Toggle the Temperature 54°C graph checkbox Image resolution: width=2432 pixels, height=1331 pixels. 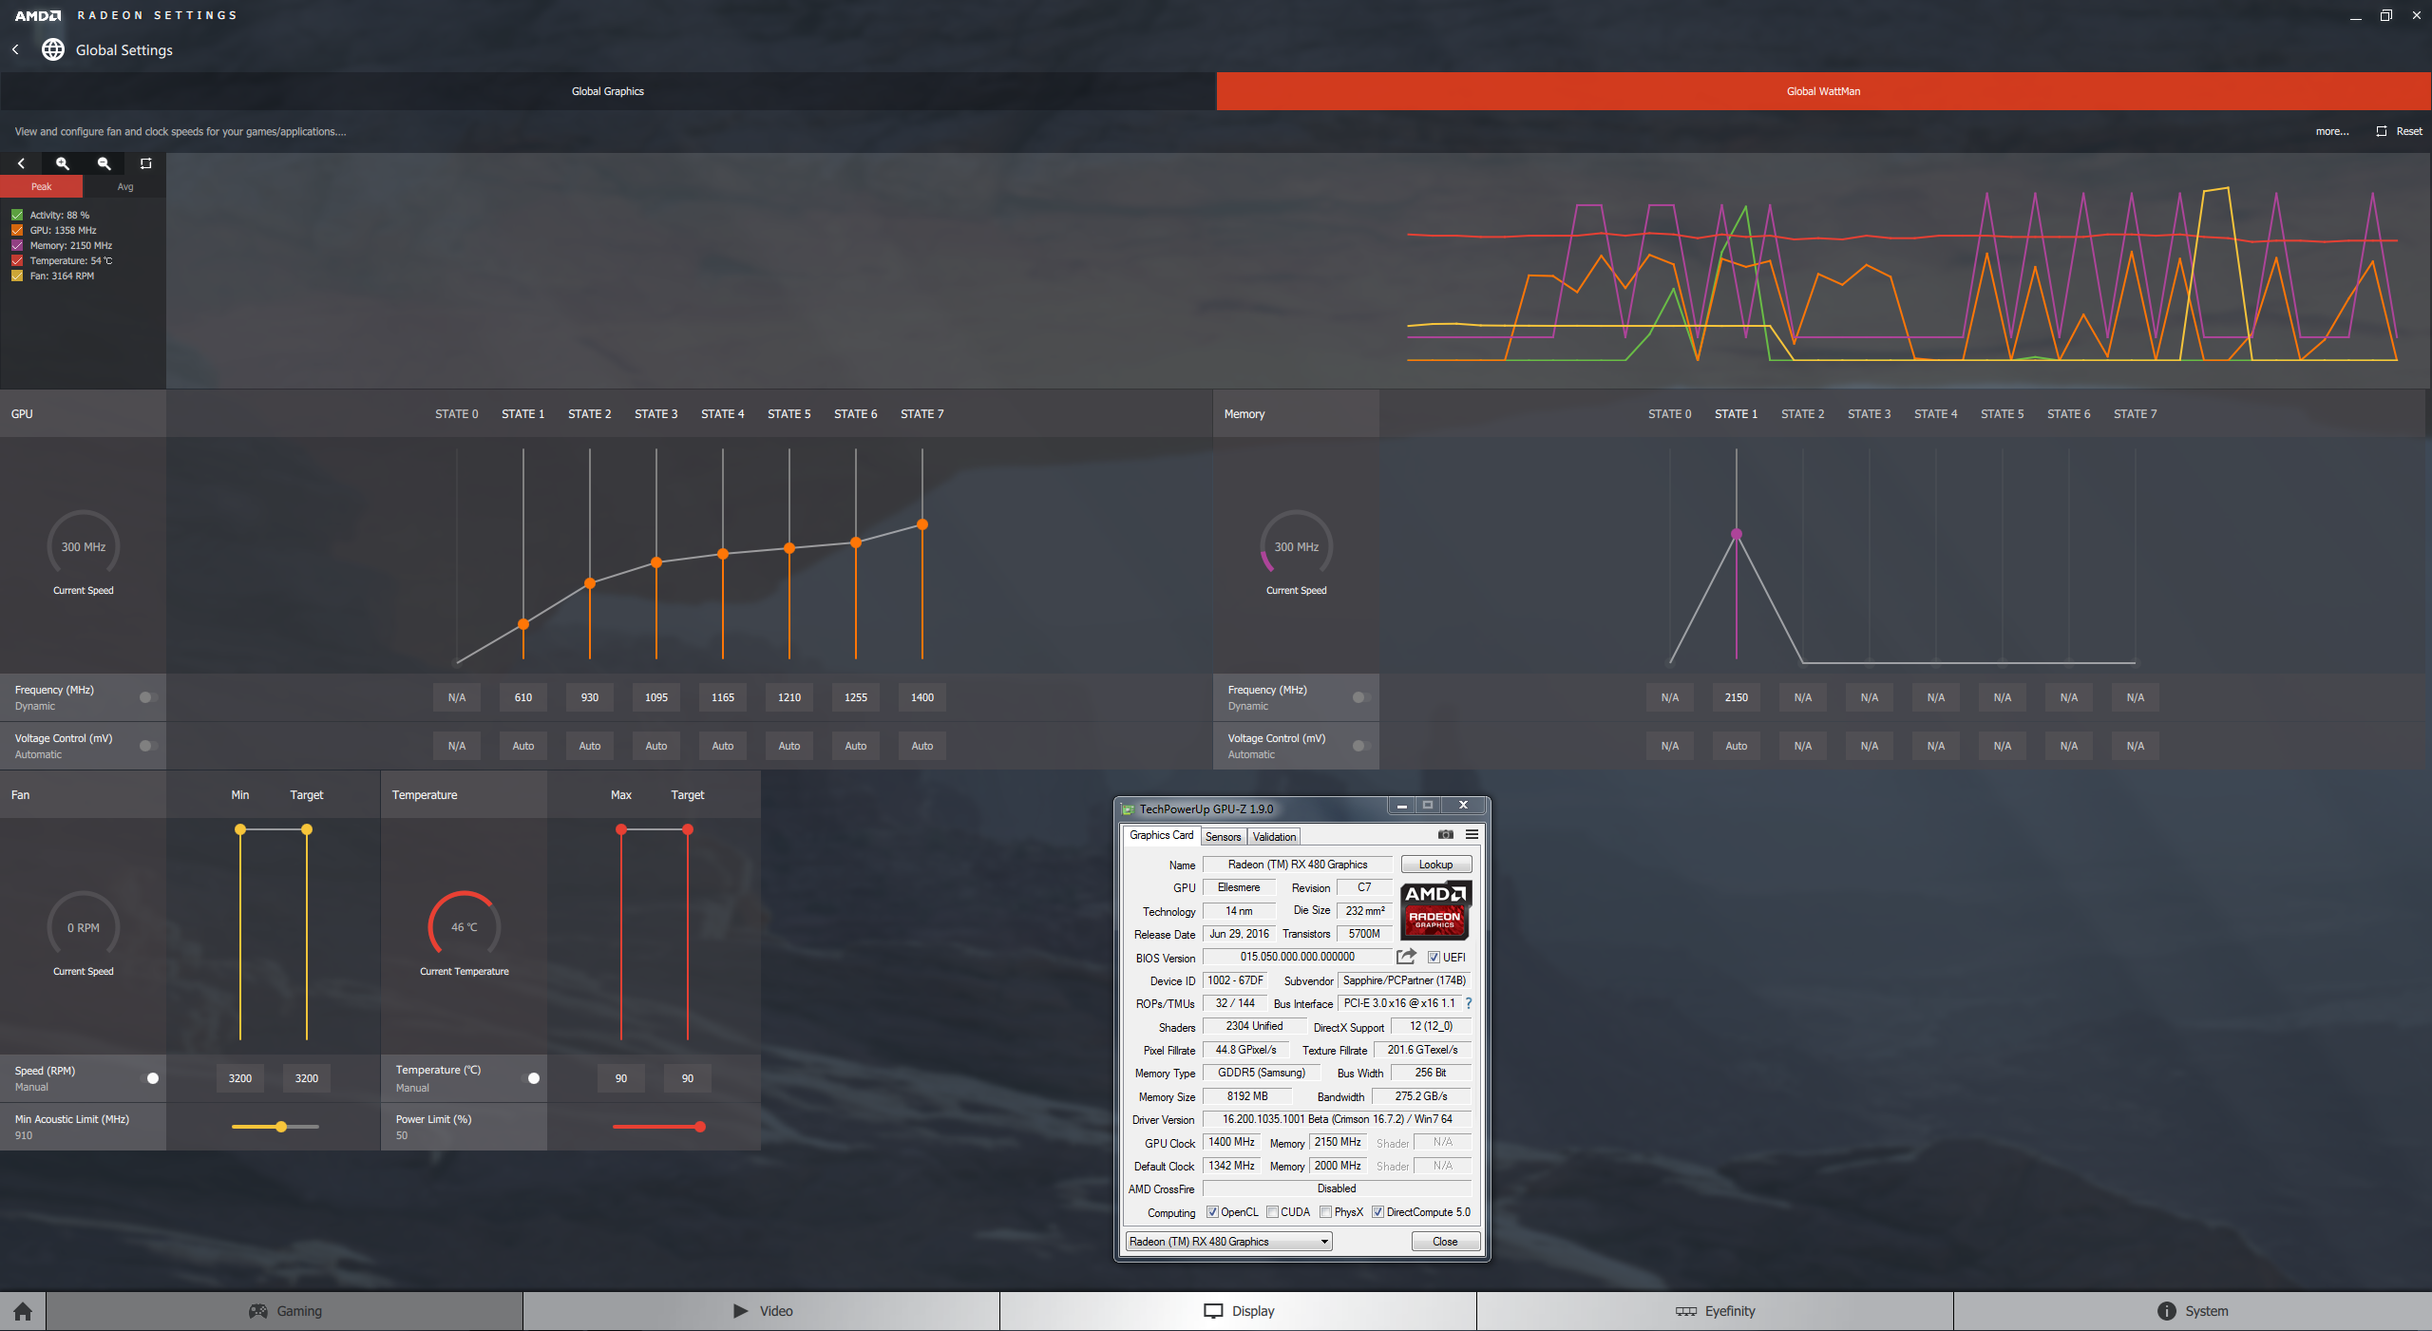(17, 260)
